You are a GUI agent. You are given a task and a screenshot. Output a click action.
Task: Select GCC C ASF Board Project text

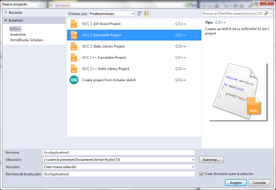pyautogui.click(x=101, y=24)
